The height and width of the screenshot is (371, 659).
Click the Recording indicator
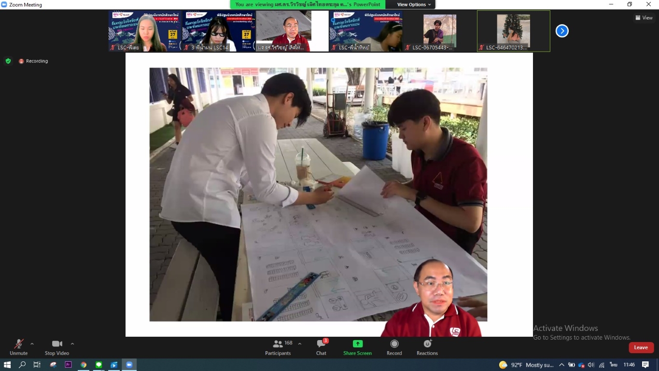(x=33, y=61)
